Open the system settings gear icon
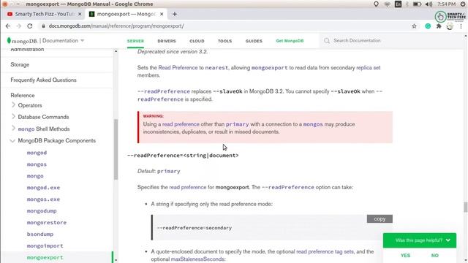This screenshot has width=468, height=263. (x=463, y=4)
